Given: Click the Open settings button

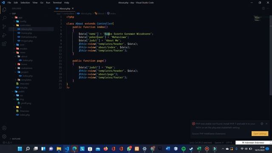Looking at the screenshot, I should pos(260,133).
